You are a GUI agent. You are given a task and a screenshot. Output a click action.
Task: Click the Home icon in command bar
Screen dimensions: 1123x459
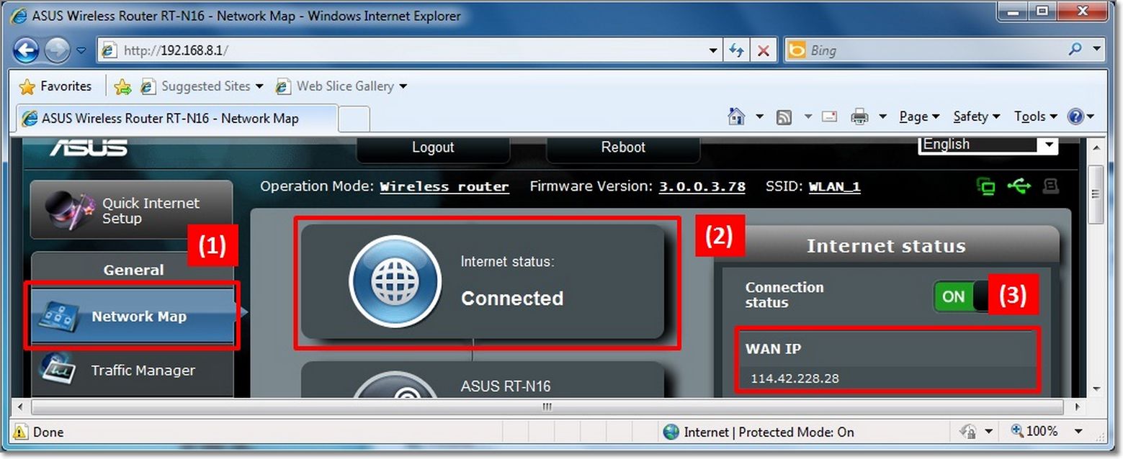click(x=735, y=116)
